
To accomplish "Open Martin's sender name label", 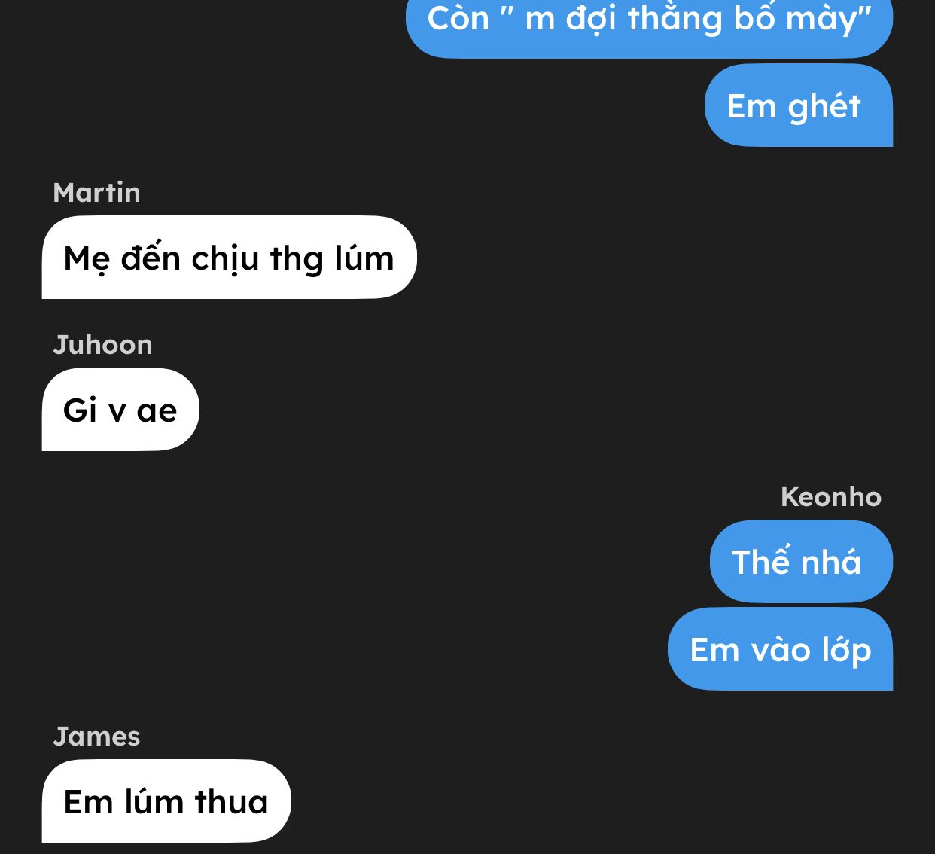I will tap(96, 193).
